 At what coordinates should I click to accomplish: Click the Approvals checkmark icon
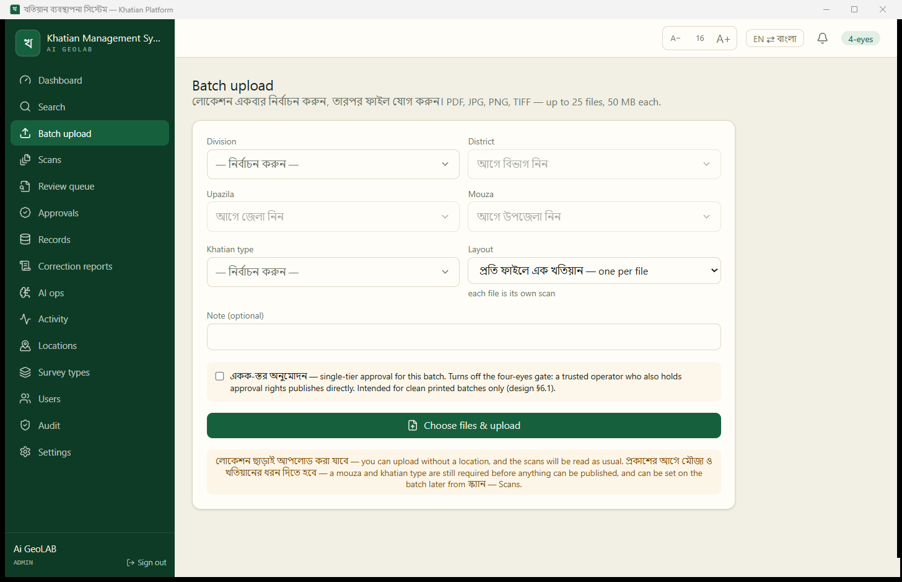click(x=25, y=213)
